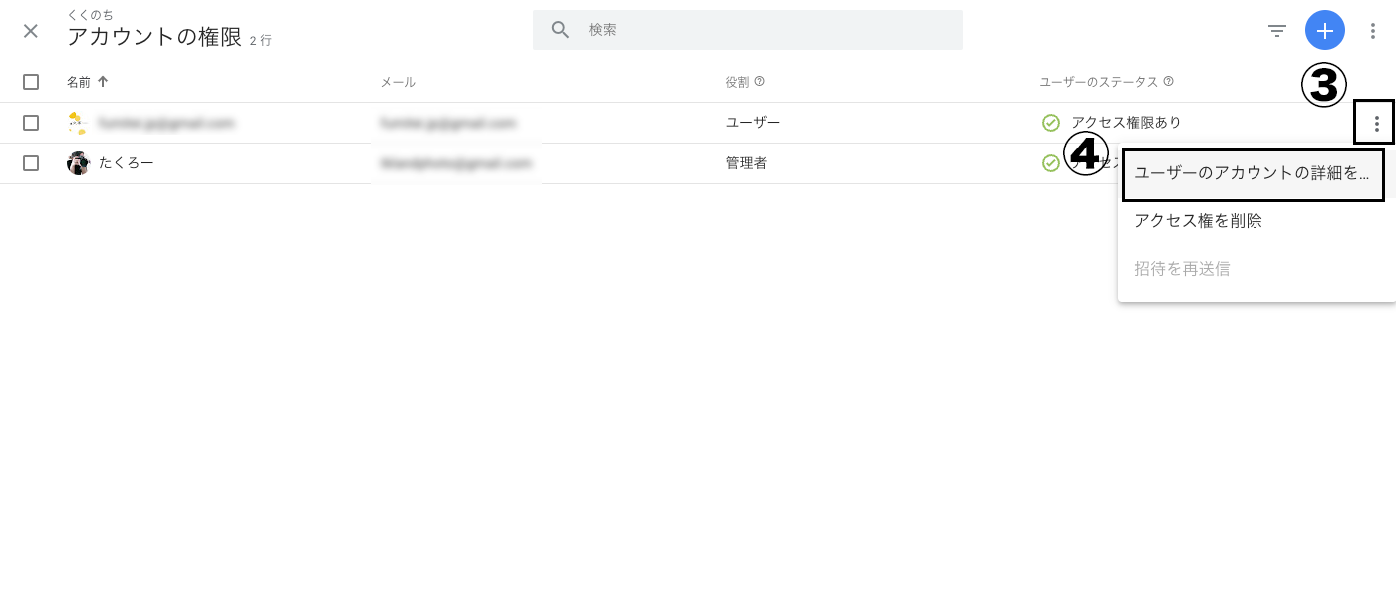Click the メール column header
The image size is (1396, 592).
click(x=398, y=82)
